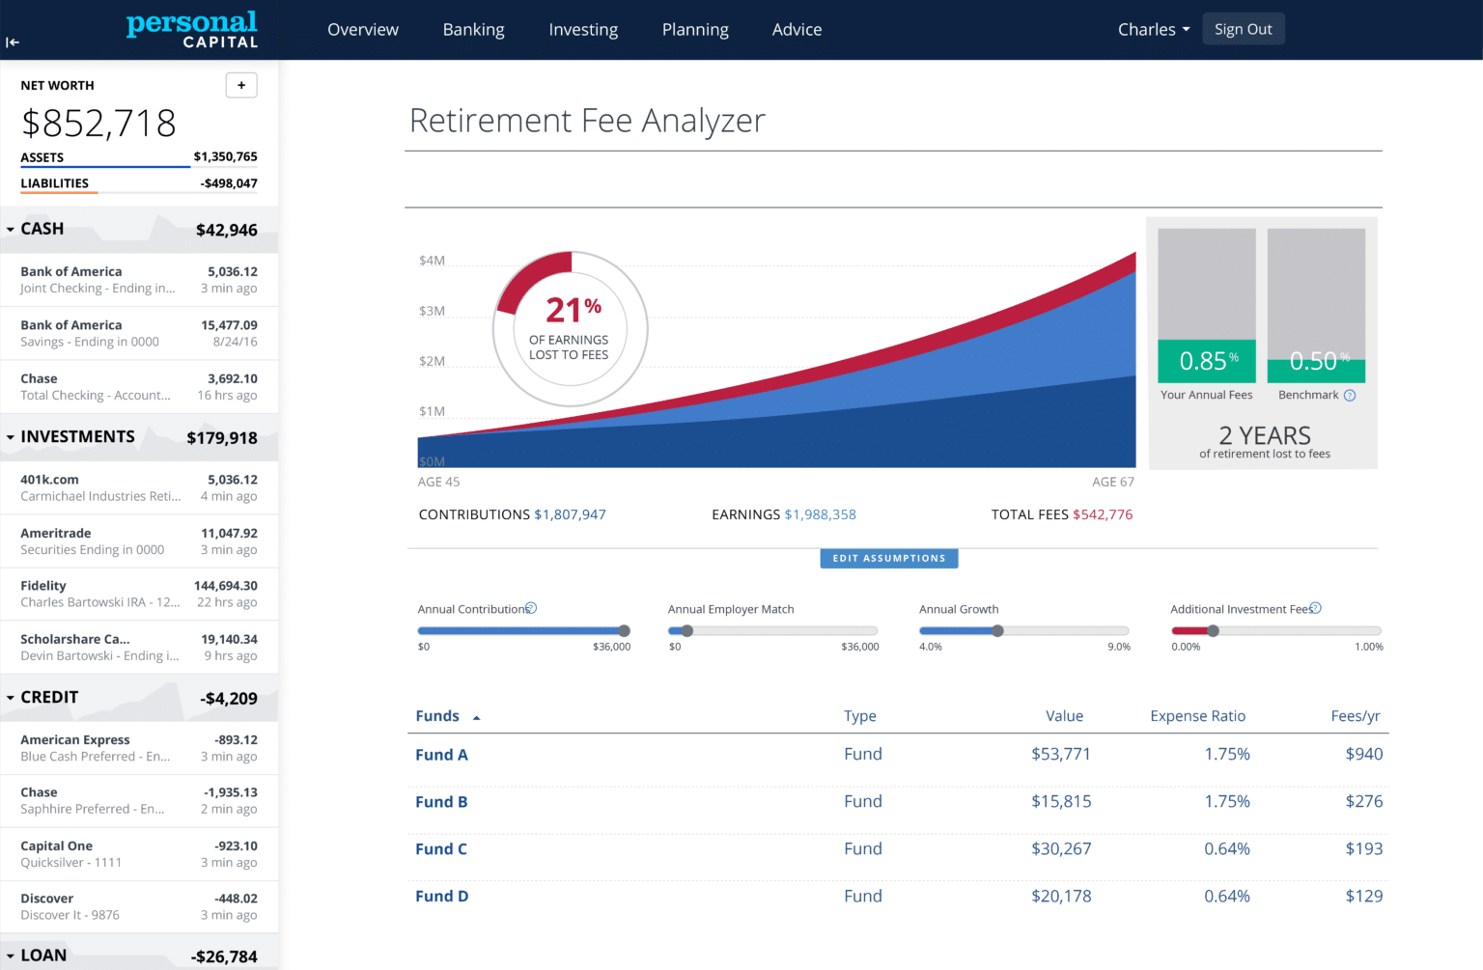This screenshot has height=970, width=1483.
Task: Open the Additional Investment Fees help tooltip
Action: point(1316,608)
